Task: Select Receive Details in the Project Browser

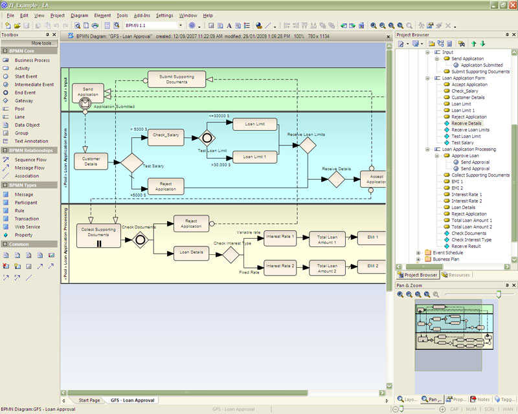Action: point(466,123)
